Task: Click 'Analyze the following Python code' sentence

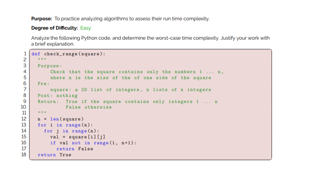Action: [150, 38]
